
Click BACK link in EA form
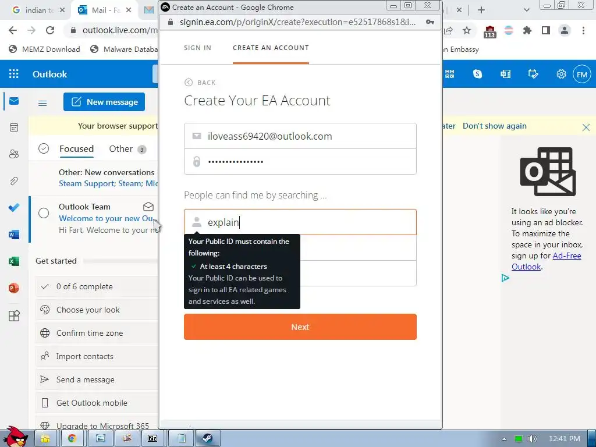(200, 83)
